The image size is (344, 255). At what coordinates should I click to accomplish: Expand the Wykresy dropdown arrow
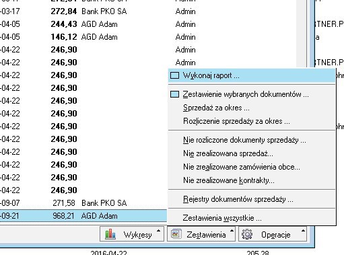(x=158, y=231)
